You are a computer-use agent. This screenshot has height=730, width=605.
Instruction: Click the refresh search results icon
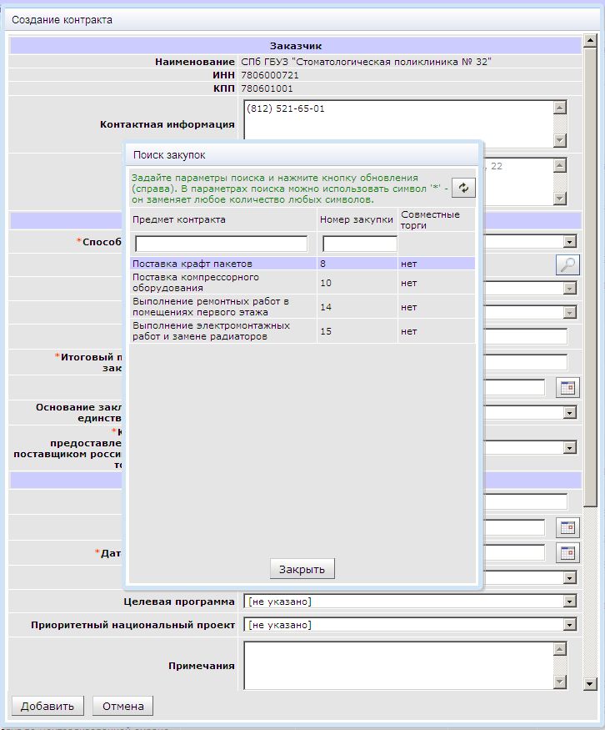click(463, 188)
